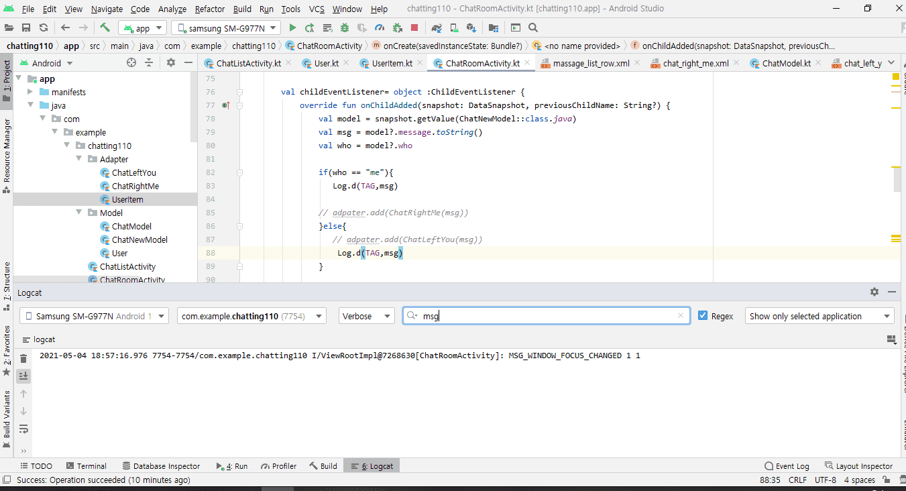This screenshot has height=491, width=906.
Task: Click the Make Project hammer icon
Action: point(105,28)
